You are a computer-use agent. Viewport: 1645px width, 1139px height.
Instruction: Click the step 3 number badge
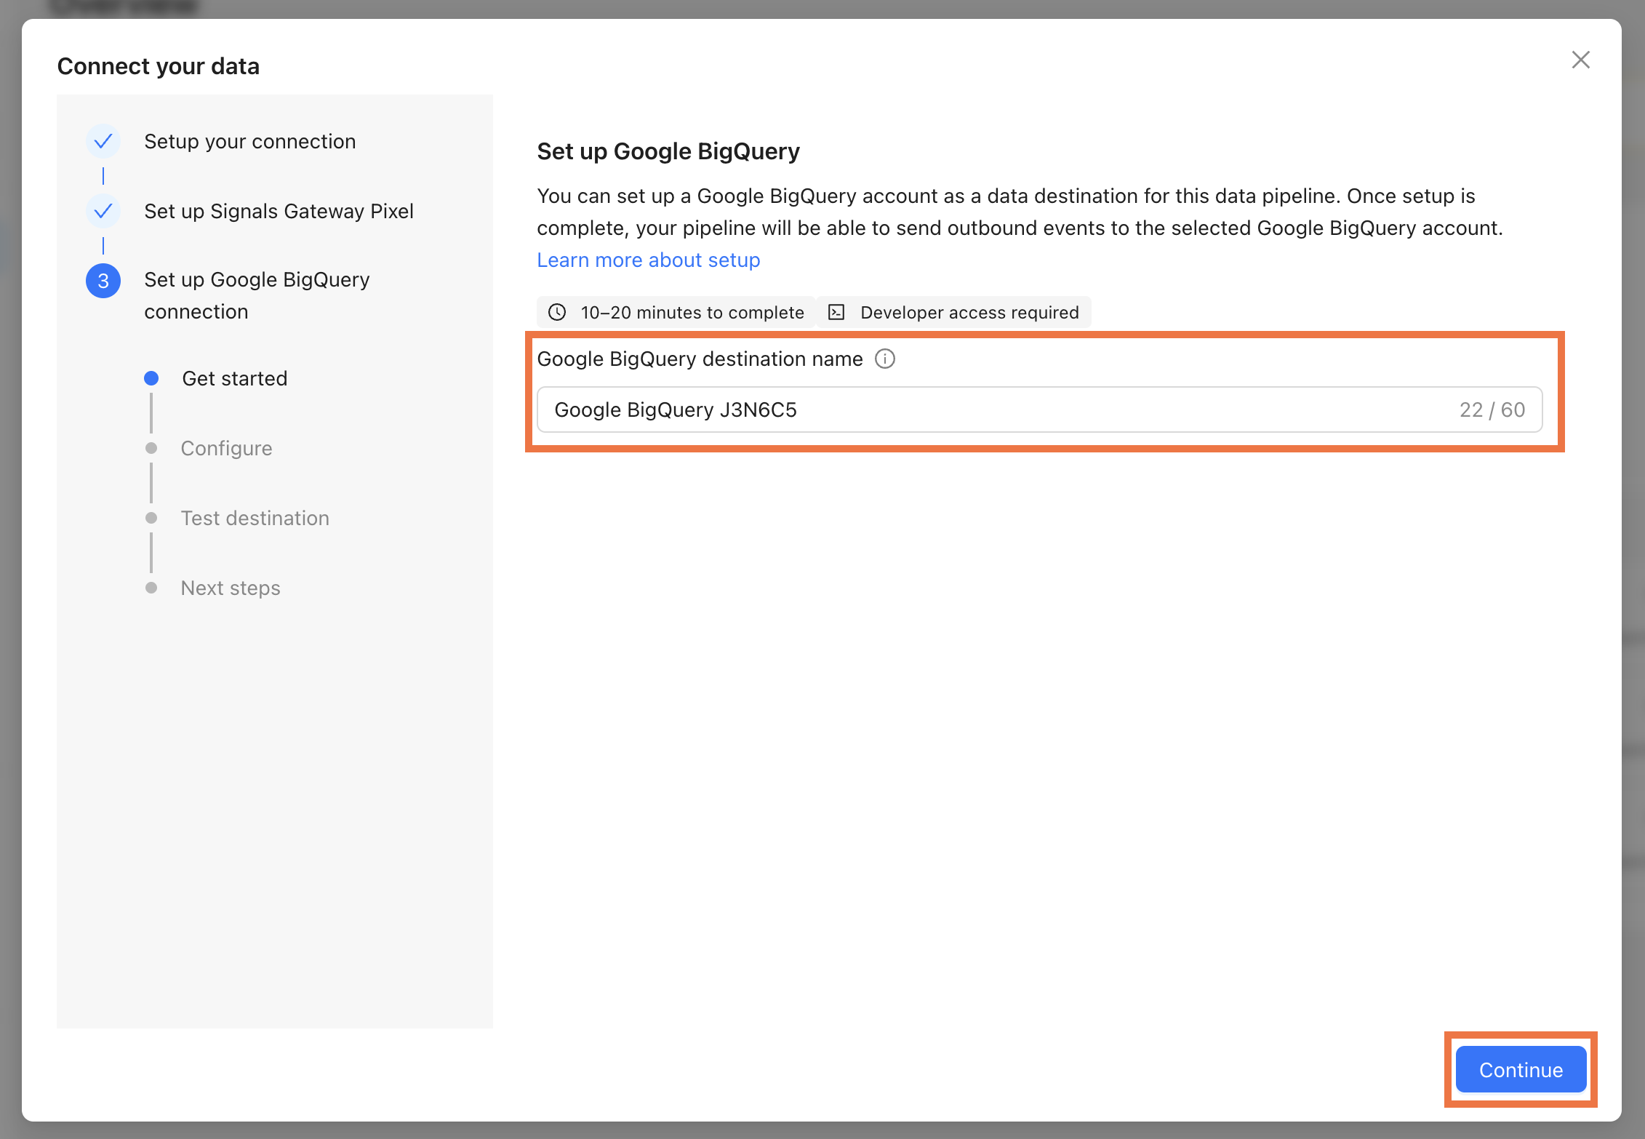103,281
